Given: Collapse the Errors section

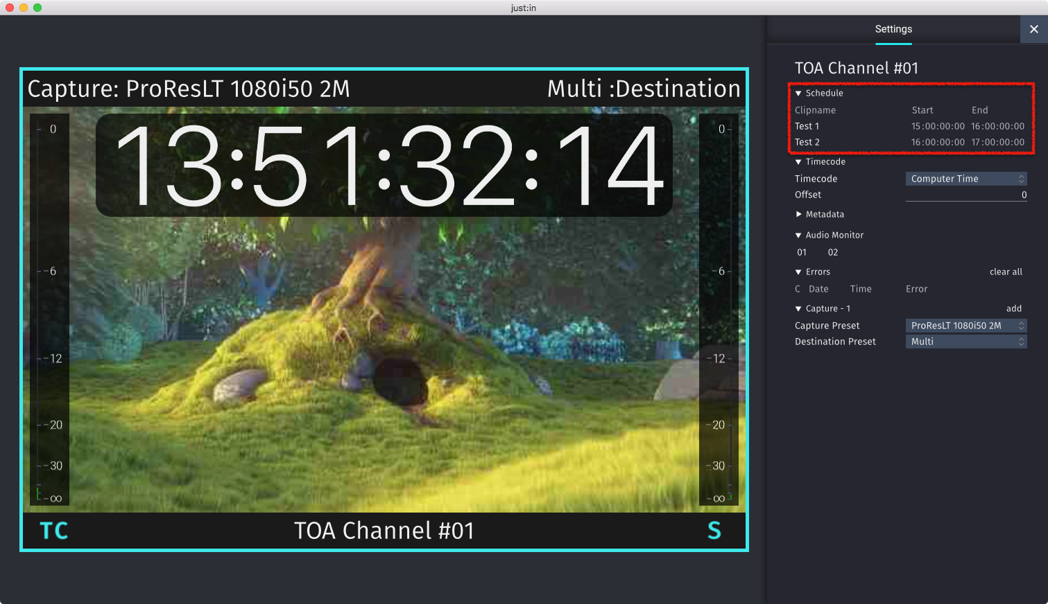Looking at the screenshot, I should 798,272.
